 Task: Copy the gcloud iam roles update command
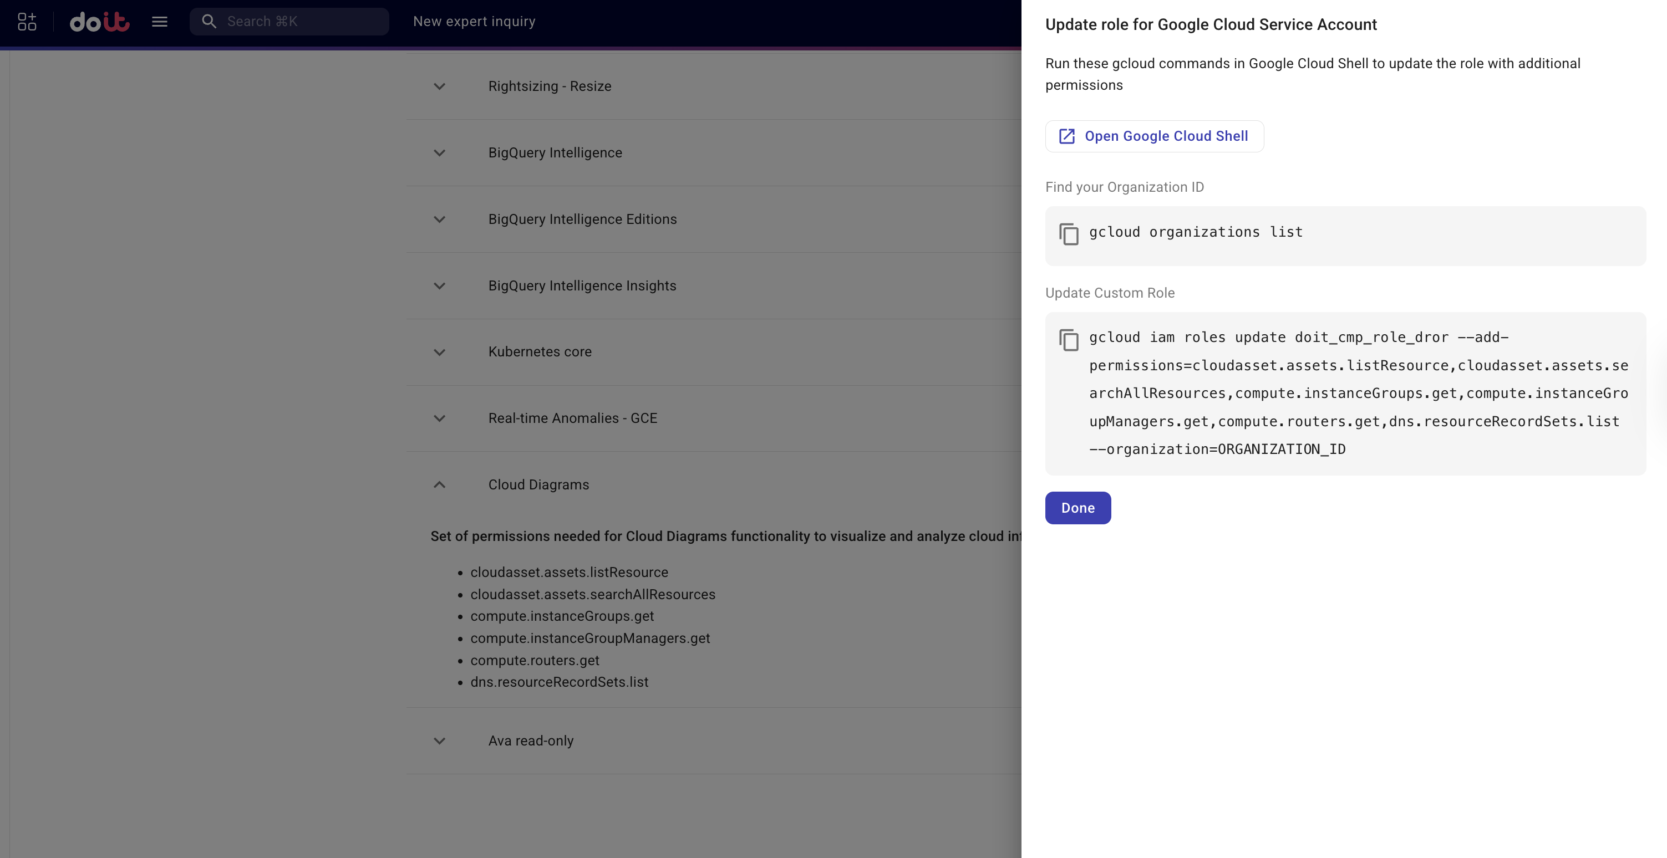[x=1069, y=340]
